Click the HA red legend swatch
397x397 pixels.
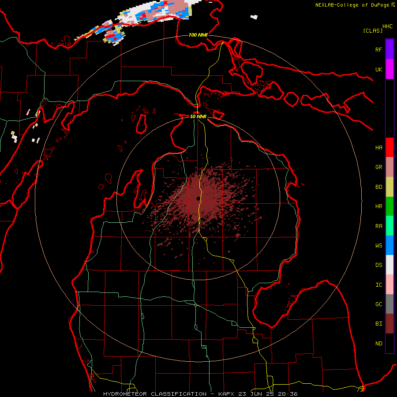390,147
